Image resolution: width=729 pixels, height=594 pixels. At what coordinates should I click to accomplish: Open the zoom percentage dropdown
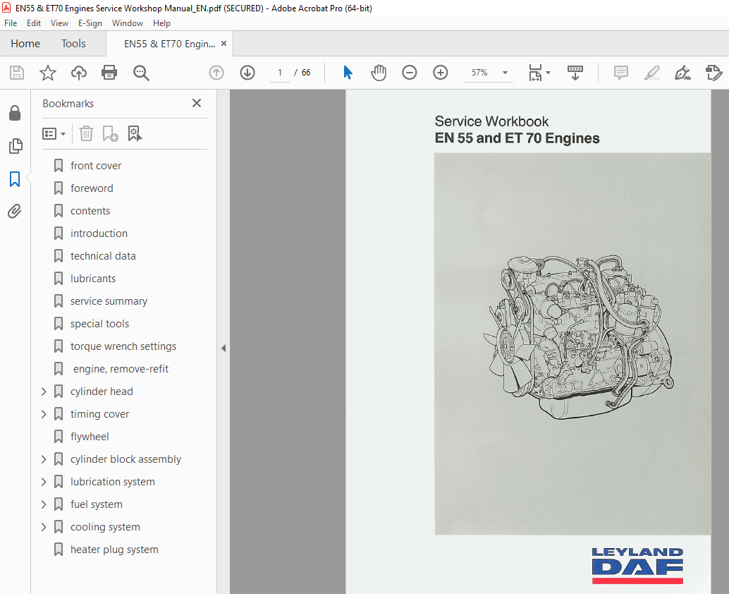pyautogui.click(x=504, y=73)
